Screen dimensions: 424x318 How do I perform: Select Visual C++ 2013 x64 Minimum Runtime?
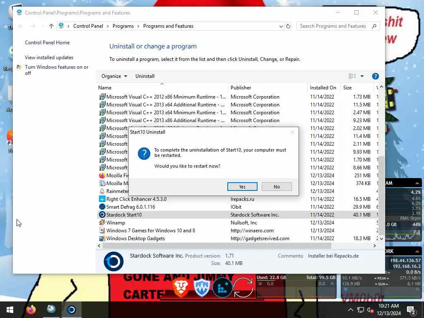pos(166,113)
